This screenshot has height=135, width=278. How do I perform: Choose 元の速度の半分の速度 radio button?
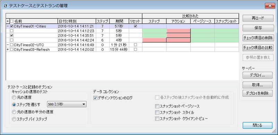(x=14, y=112)
